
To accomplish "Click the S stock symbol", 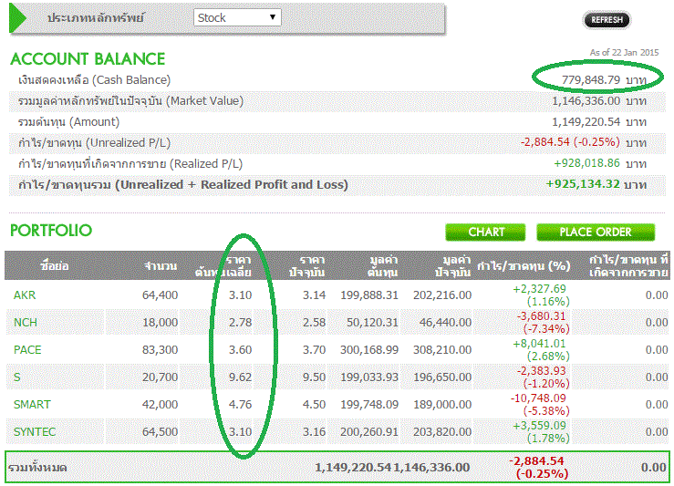I will [x=17, y=377].
